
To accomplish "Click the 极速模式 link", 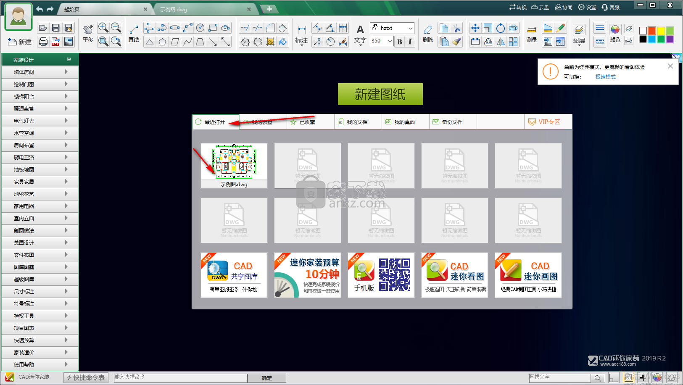I will pos(606,77).
